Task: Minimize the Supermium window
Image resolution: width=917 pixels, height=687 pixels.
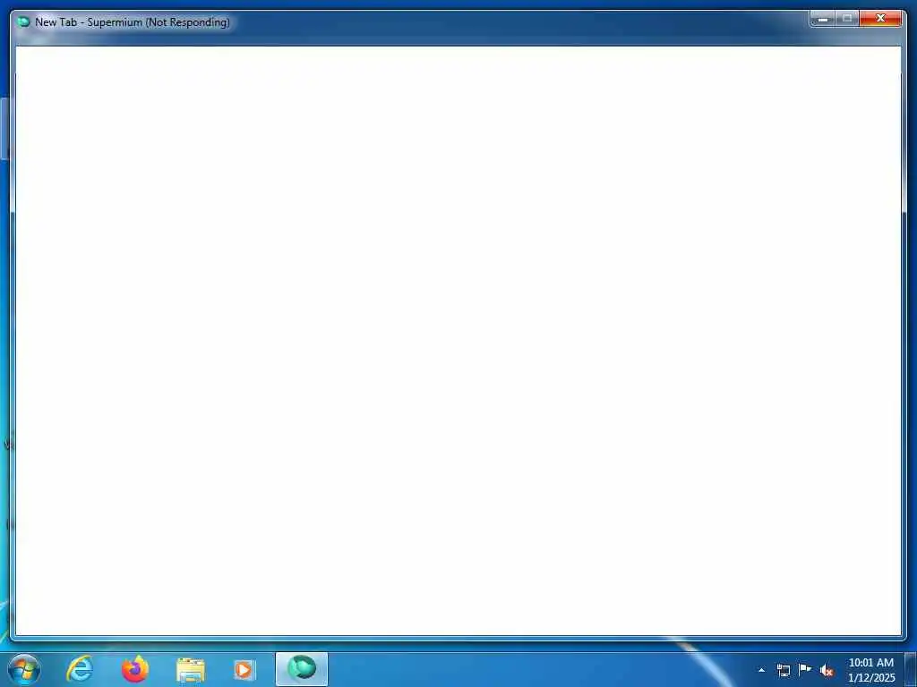Action: [x=823, y=19]
